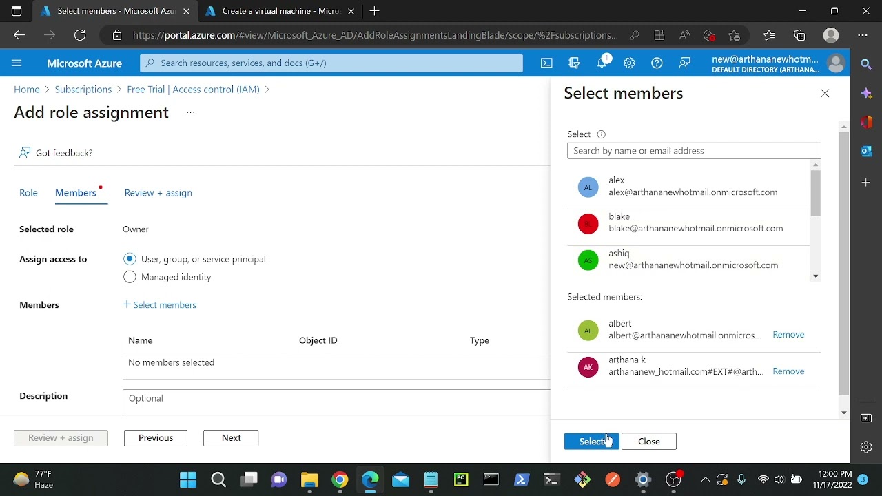The height and width of the screenshot is (496, 882).
Task: Click the Close button in panel
Action: pos(649,442)
